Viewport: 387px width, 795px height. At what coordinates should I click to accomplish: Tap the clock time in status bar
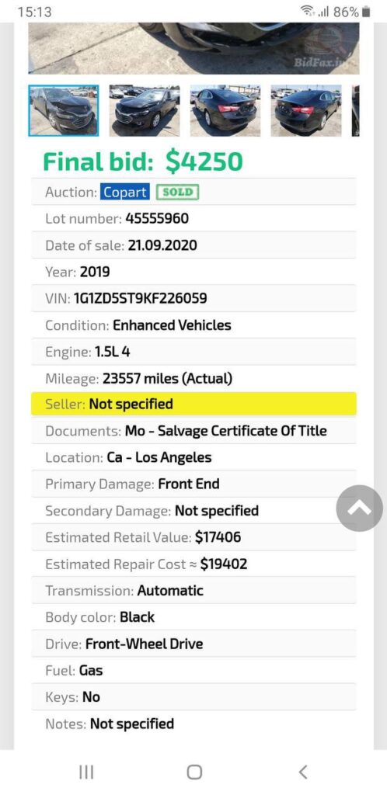tap(34, 12)
